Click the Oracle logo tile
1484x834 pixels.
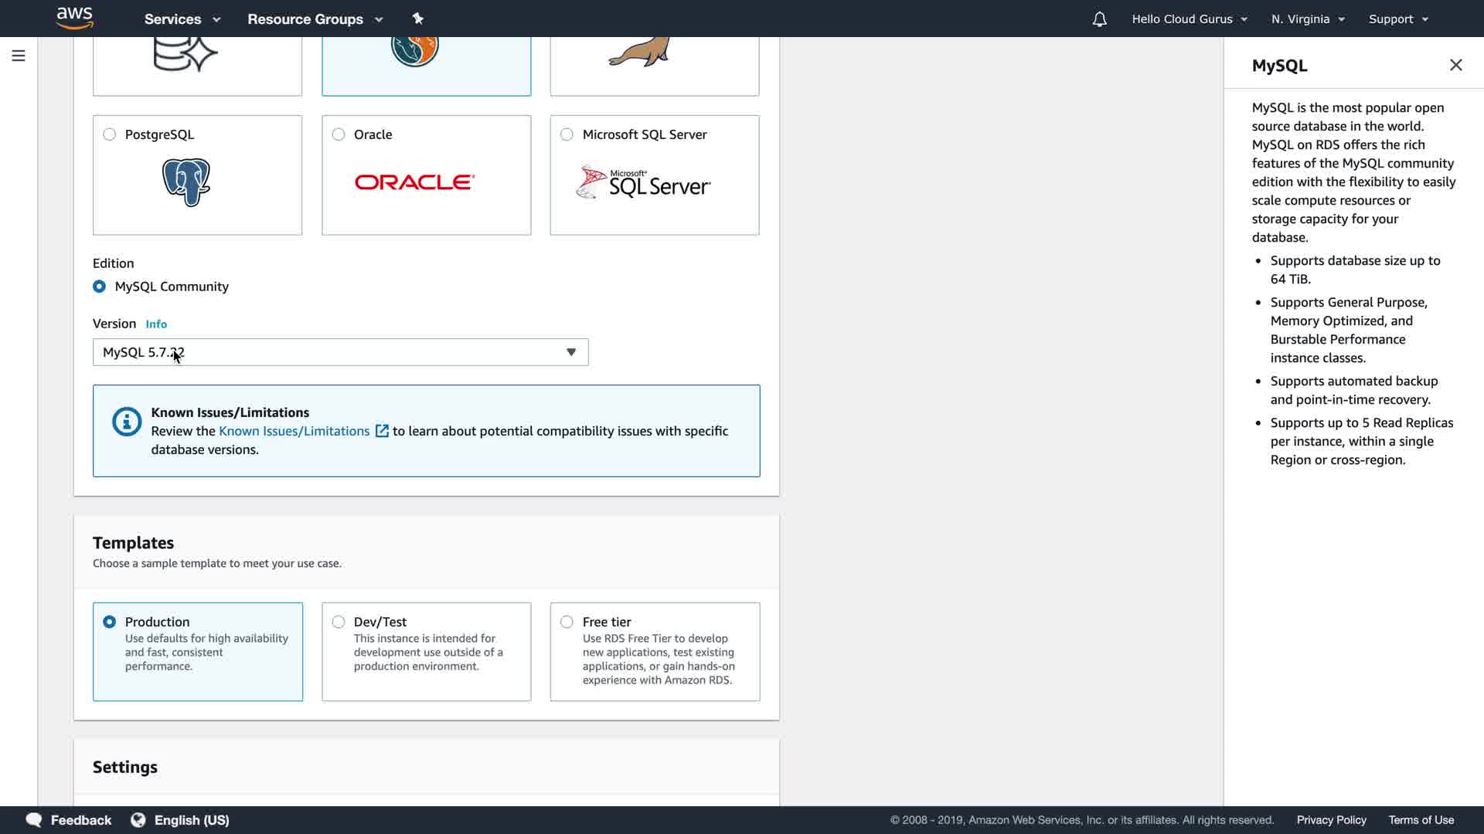(414, 182)
